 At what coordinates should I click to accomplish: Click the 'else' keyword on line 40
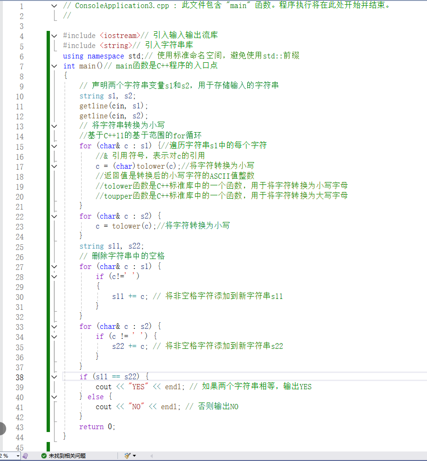(x=96, y=397)
